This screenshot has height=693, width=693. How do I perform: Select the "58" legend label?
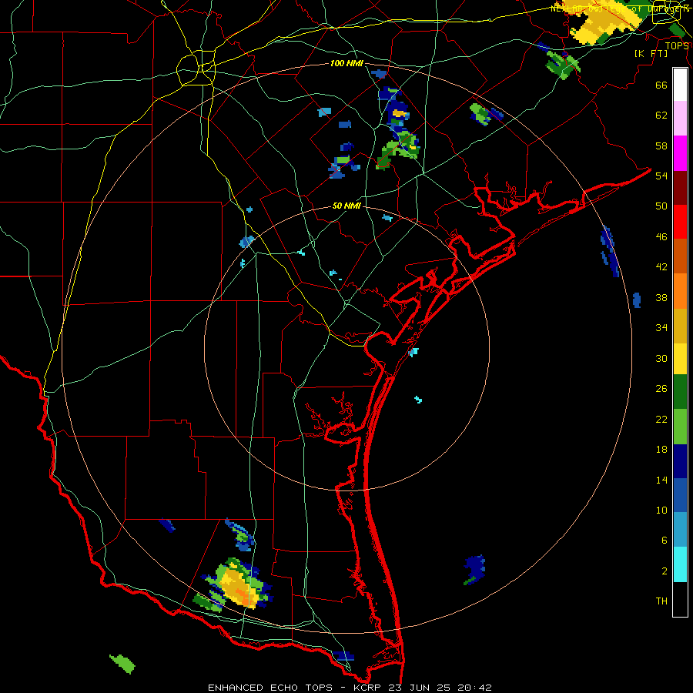(x=661, y=146)
